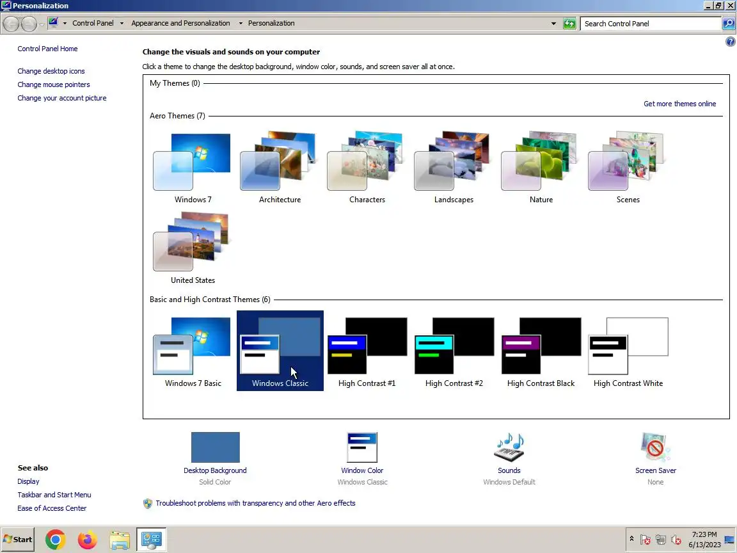Viewport: 737px width, 553px height.
Task: Click the Personalization breadcrumb
Action: click(271, 23)
